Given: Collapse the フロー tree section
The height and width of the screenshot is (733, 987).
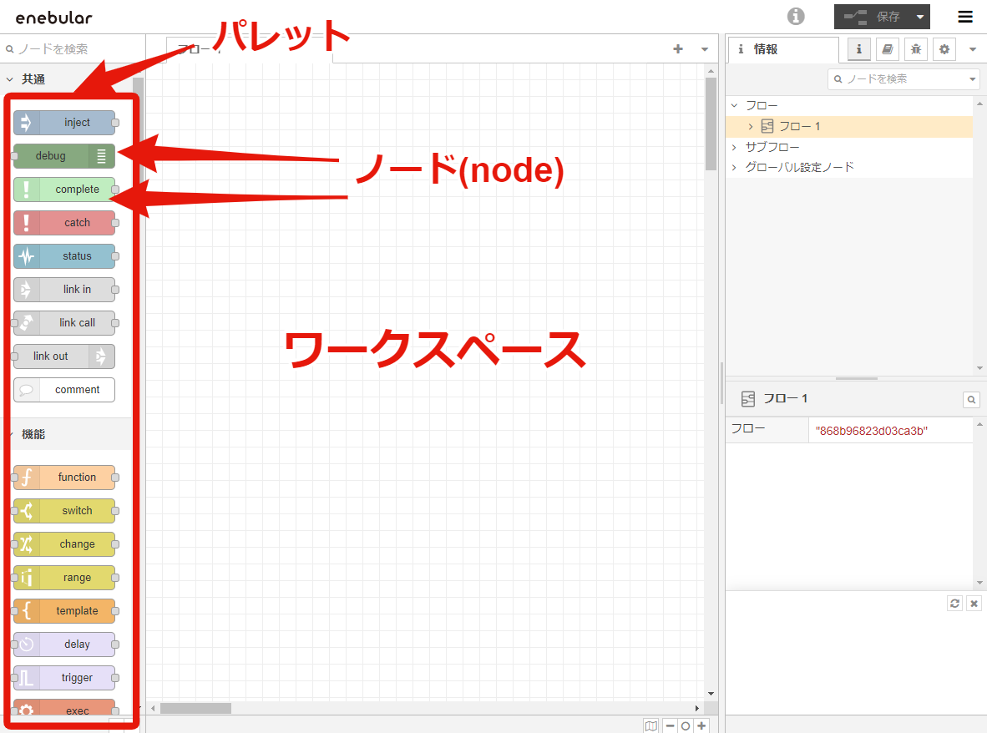Looking at the screenshot, I should [x=734, y=106].
